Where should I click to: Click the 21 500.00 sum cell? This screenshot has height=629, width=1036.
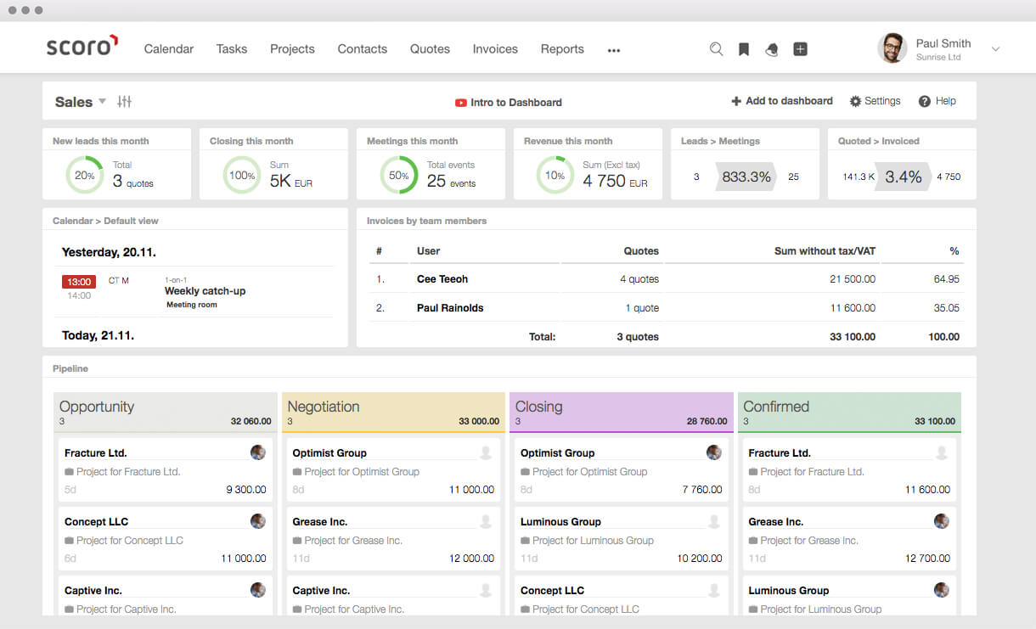point(853,279)
